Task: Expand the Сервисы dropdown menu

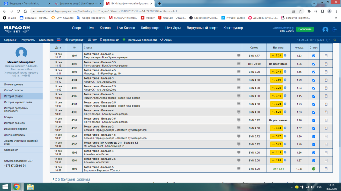Action: [x=11, y=40]
